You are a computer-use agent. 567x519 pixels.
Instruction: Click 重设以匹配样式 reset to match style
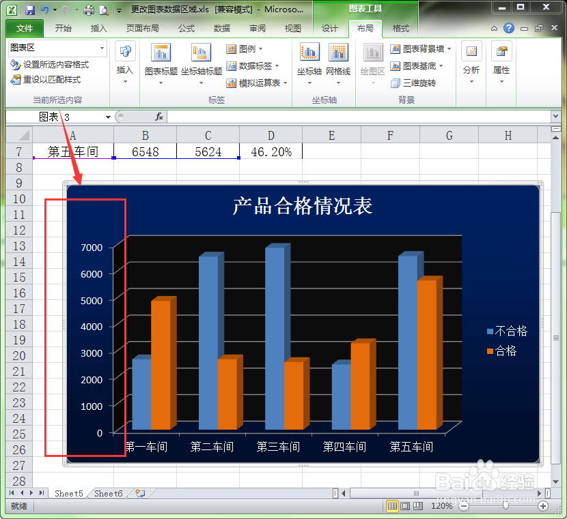coord(46,79)
